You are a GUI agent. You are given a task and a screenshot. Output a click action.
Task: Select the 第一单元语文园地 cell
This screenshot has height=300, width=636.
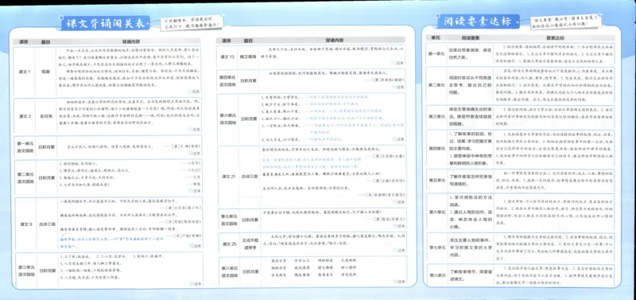tap(25, 146)
